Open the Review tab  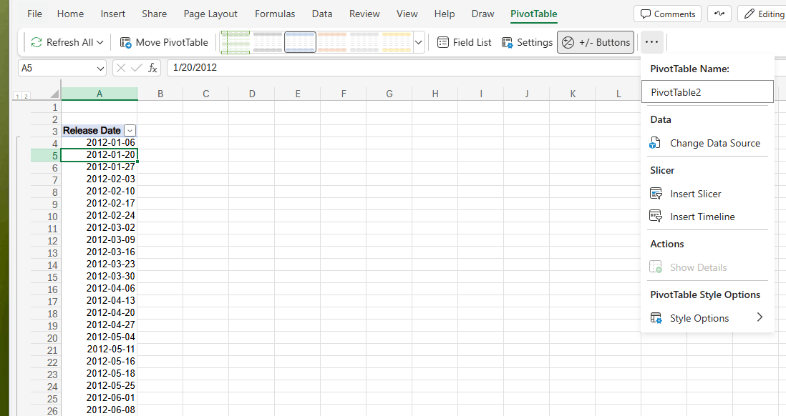point(364,14)
